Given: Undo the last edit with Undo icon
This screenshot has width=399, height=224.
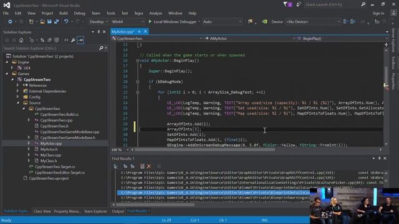Looking at the screenshot, I should (66, 22).
